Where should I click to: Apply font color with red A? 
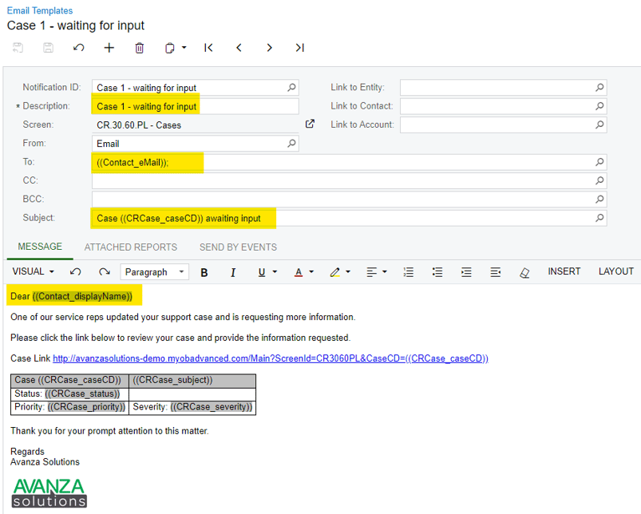click(x=299, y=272)
